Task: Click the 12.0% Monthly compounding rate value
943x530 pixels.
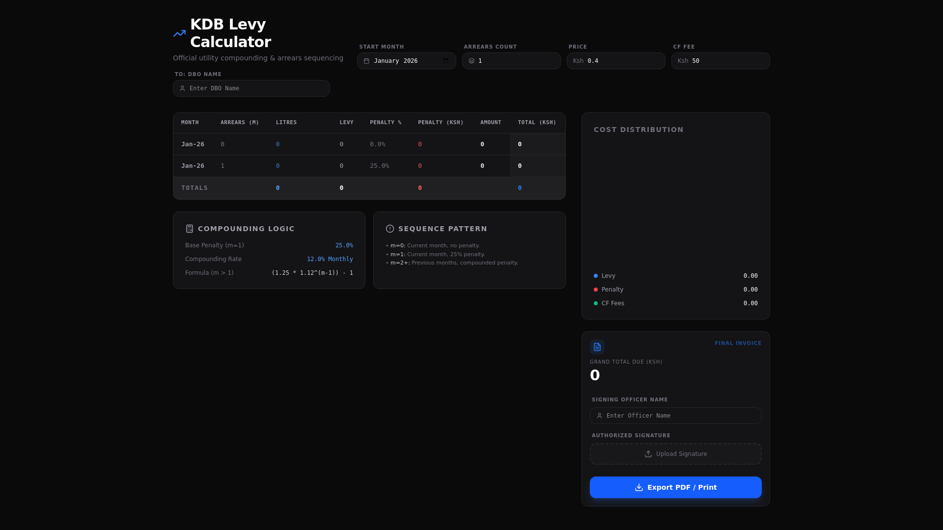Action: tap(330, 259)
